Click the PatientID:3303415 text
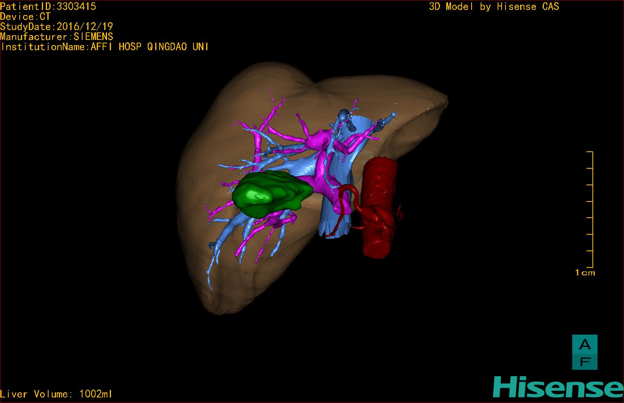Viewport: 624px width, 403px height. [48, 6]
